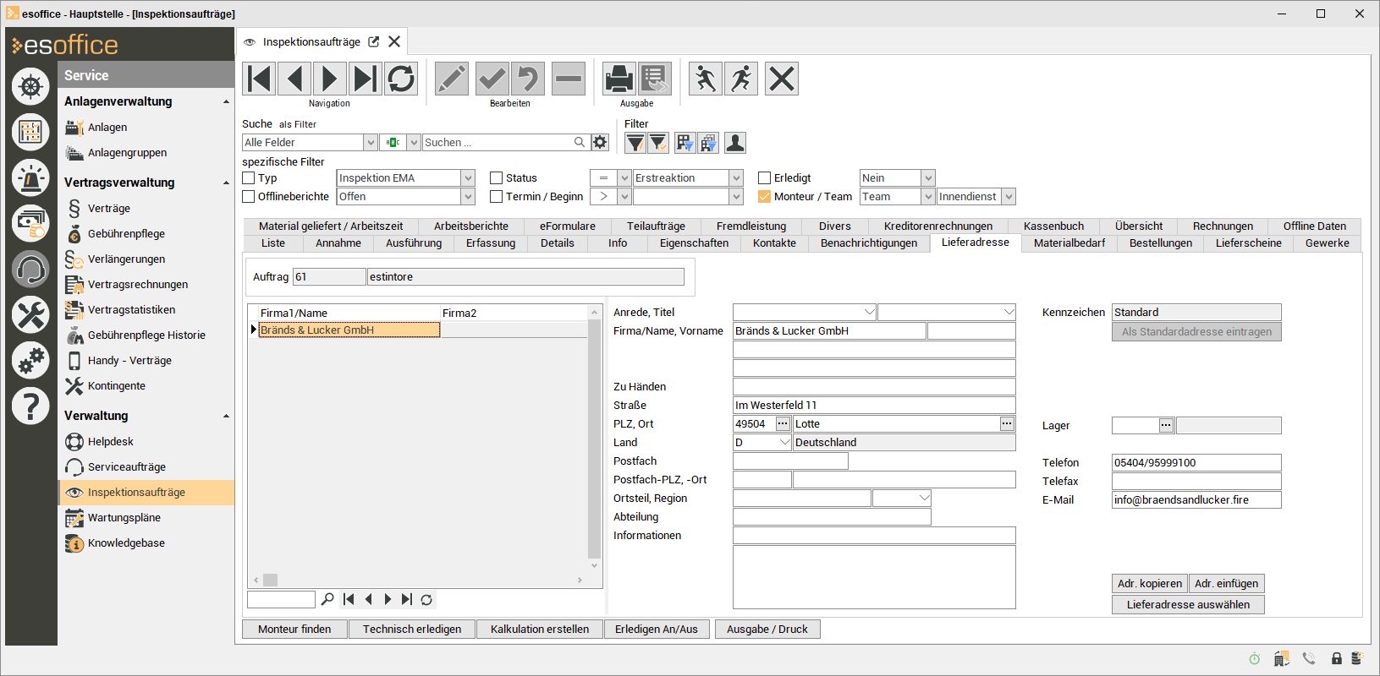Click the black X icon in toolbar
1380x676 pixels.
(782, 79)
